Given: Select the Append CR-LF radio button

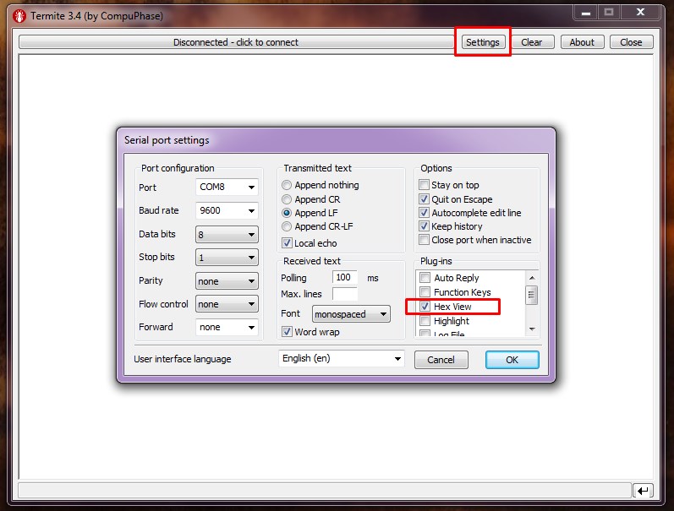Looking at the screenshot, I should point(288,226).
